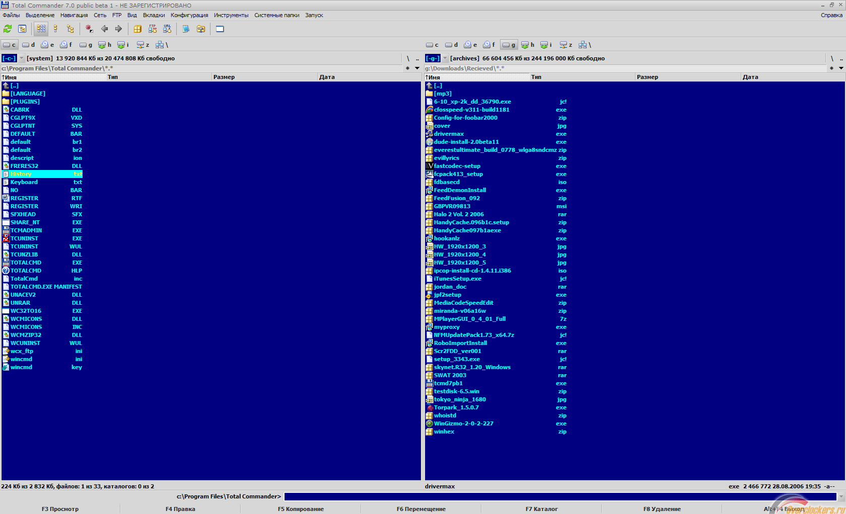
Task: Select the [LANGUAGE] folder in left panel
Action: pos(24,94)
